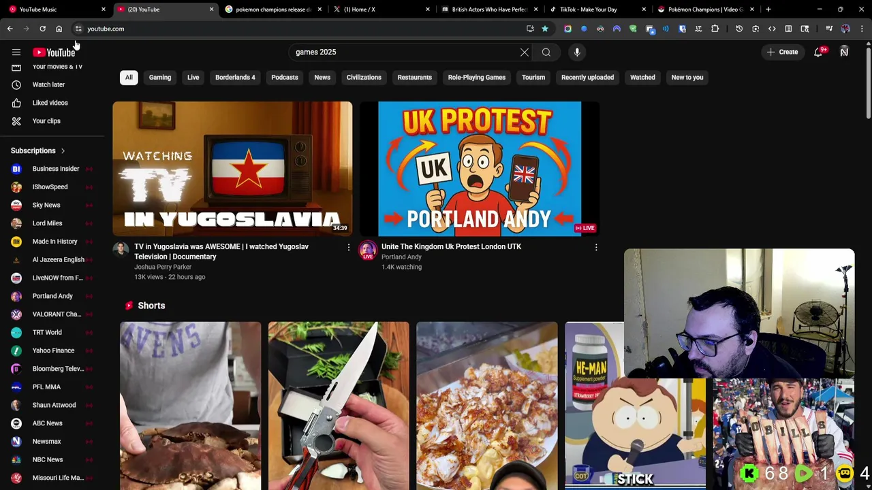Open the notifications bell
Image resolution: width=872 pixels, height=490 pixels.
pos(819,52)
